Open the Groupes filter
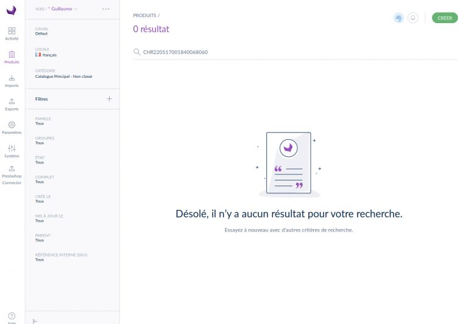Viewport: 463px width, 324px height. tap(44, 140)
